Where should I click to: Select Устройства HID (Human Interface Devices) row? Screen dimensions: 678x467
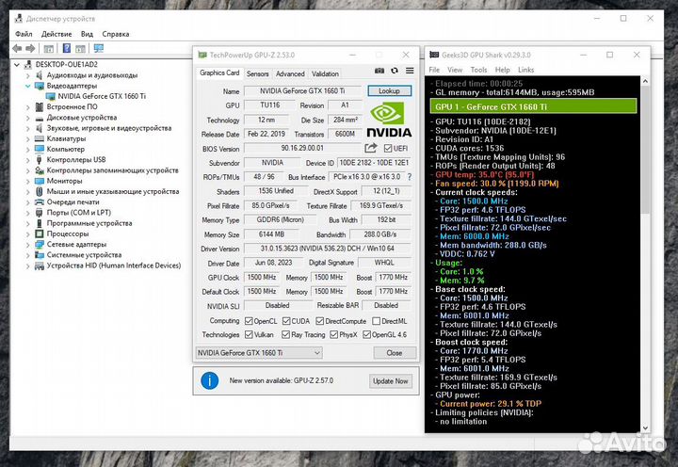tap(114, 266)
